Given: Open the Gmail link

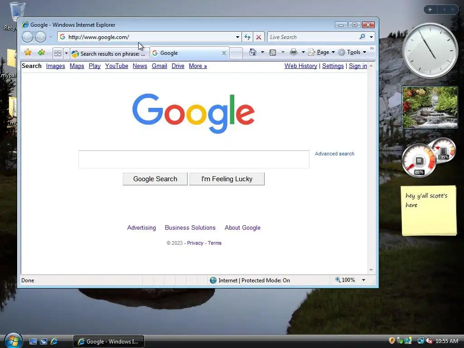Looking at the screenshot, I should (x=159, y=66).
